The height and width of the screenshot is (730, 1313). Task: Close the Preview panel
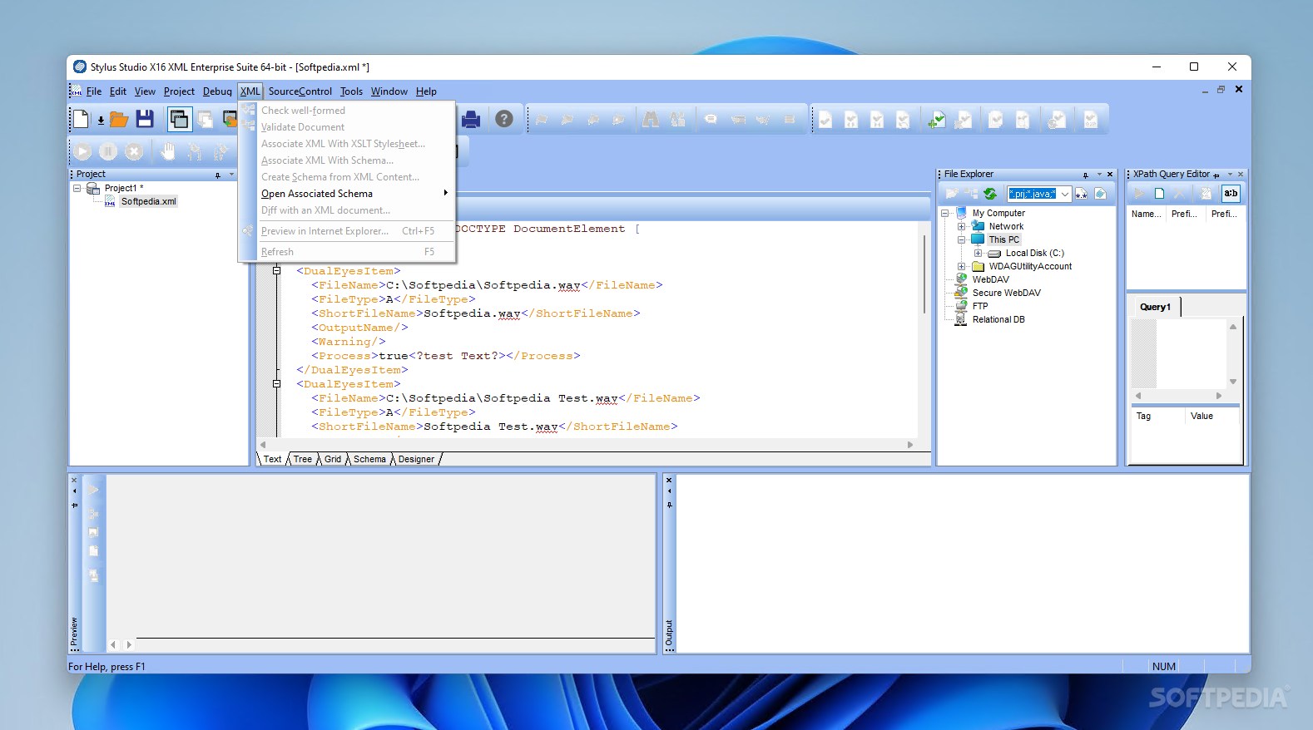tap(74, 481)
